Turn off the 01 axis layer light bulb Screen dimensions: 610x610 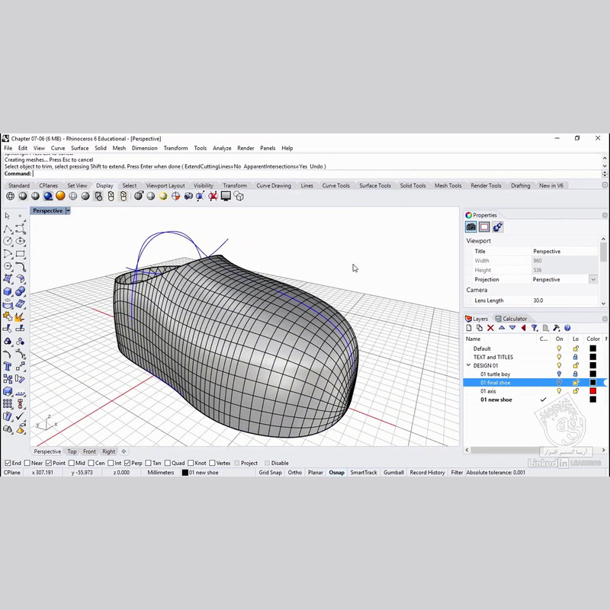tap(558, 391)
